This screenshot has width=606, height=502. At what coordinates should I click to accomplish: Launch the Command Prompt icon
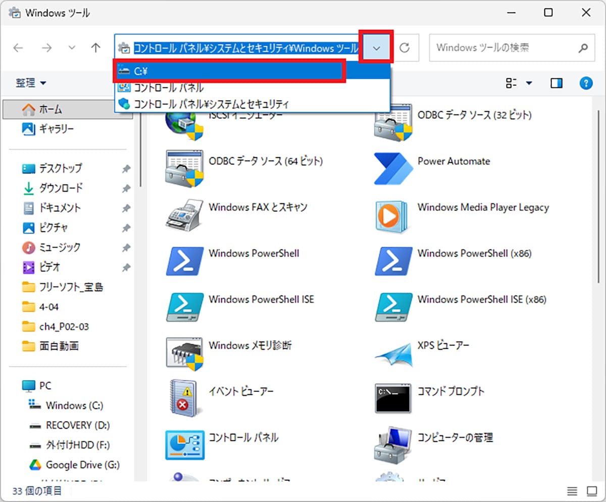click(x=393, y=398)
